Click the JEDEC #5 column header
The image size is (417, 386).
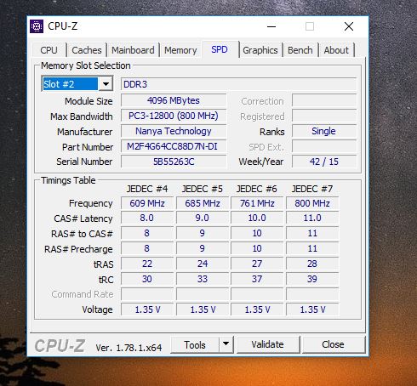point(203,189)
